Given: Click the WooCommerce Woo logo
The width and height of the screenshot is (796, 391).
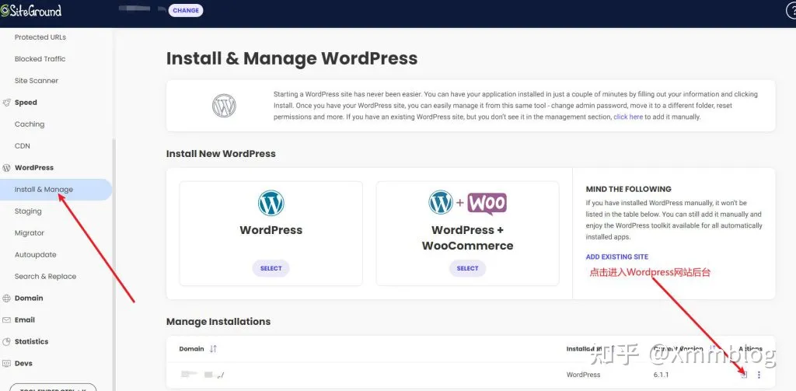Looking at the screenshot, I should (x=487, y=204).
